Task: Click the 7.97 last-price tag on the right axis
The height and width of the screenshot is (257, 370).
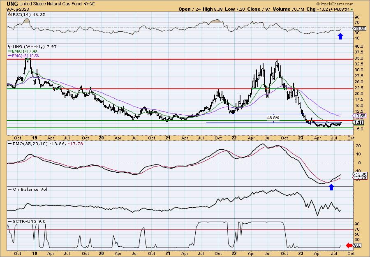Action: [x=358, y=122]
